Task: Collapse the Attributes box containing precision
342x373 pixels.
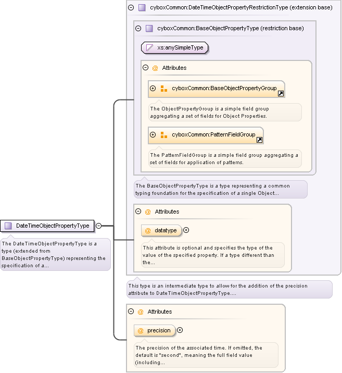Action: [131, 312]
